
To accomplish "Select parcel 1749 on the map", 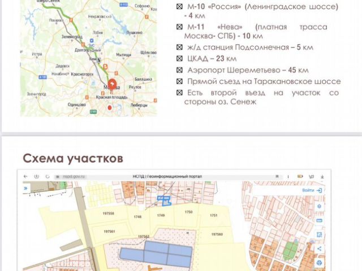I will click(x=161, y=215).
